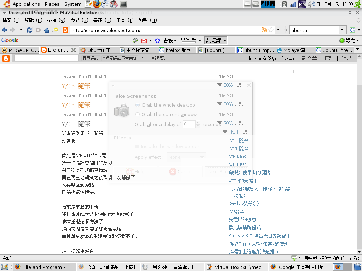Select 'Grab the whole desktop' radio button

coord(138,105)
